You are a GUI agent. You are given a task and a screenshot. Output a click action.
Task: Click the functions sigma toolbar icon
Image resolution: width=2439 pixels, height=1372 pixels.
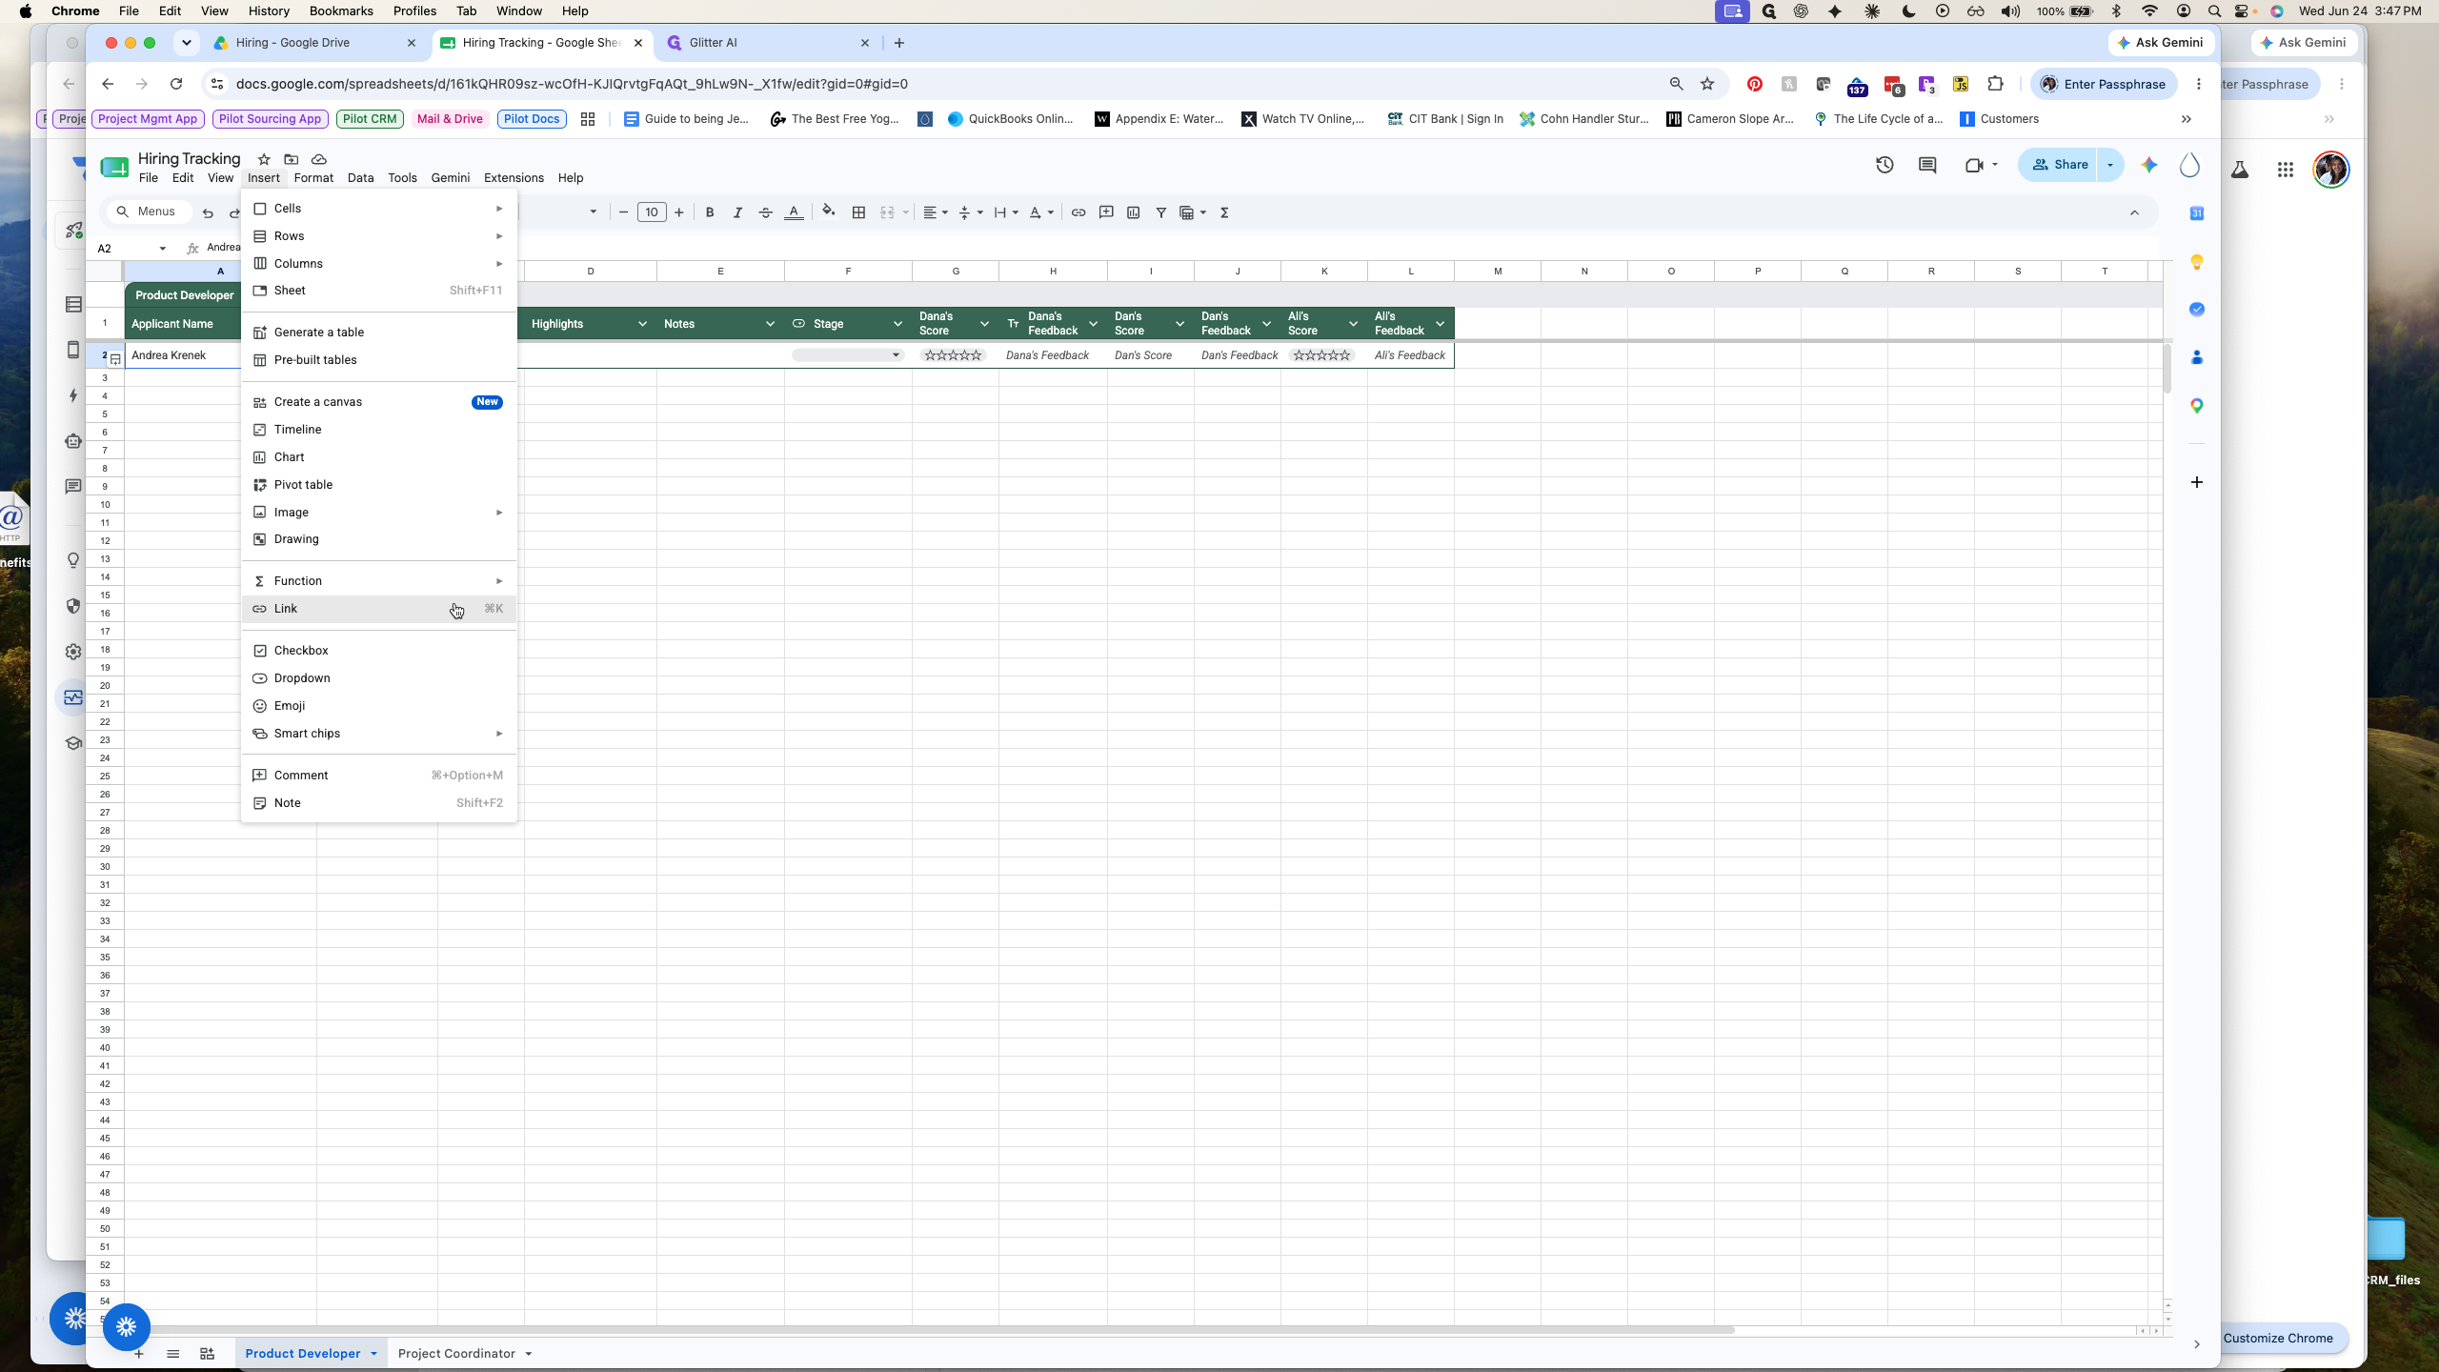[x=1225, y=212]
